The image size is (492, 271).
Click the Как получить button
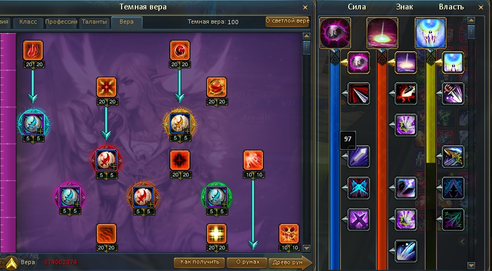click(x=199, y=262)
